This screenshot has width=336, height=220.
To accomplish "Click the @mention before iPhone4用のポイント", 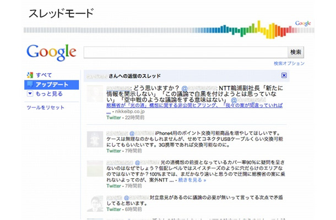I will coord(142,133).
